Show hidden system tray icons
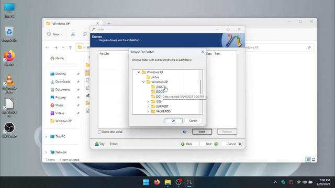This screenshot has width=335, height=188. [275, 182]
